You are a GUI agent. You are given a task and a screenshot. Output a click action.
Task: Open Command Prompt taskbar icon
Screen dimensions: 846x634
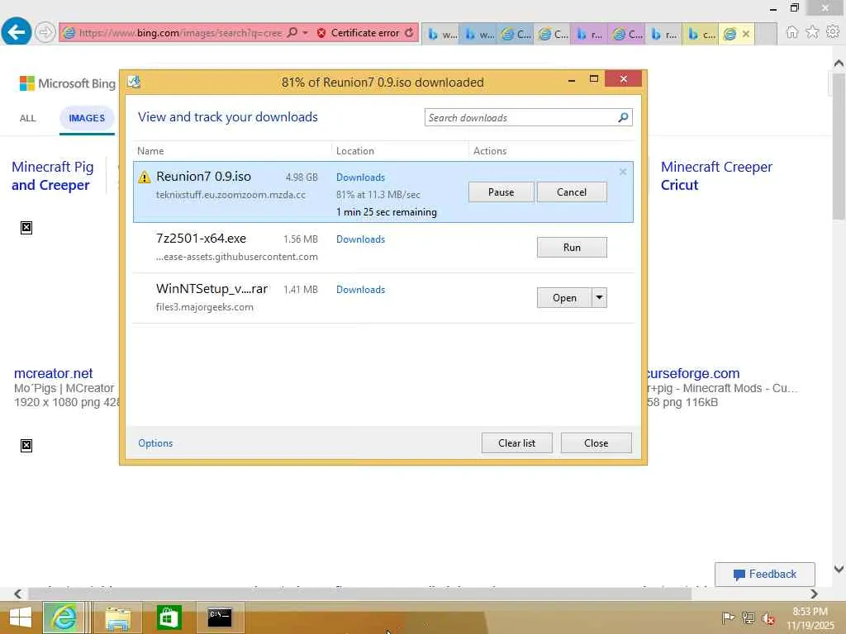[x=220, y=617]
